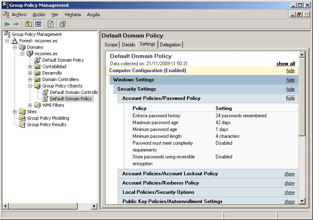Image resolution: width=313 pixels, height=220 pixels.
Task: Click the tree pane scroll left arrow
Action: pos(5,206)
